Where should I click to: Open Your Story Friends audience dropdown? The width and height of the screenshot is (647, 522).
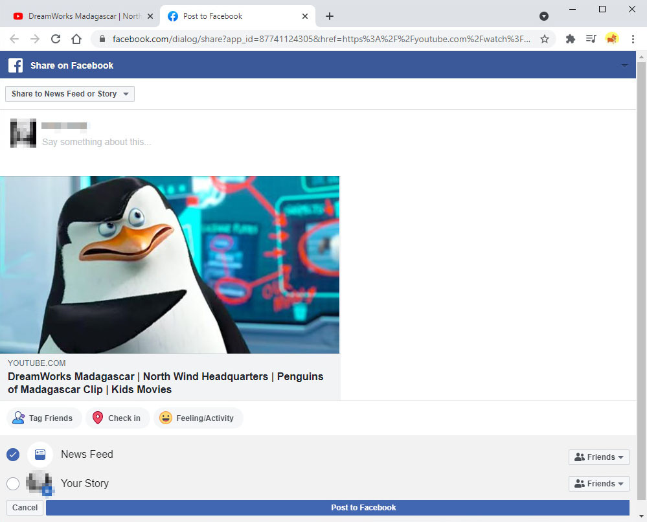[598, 483]
